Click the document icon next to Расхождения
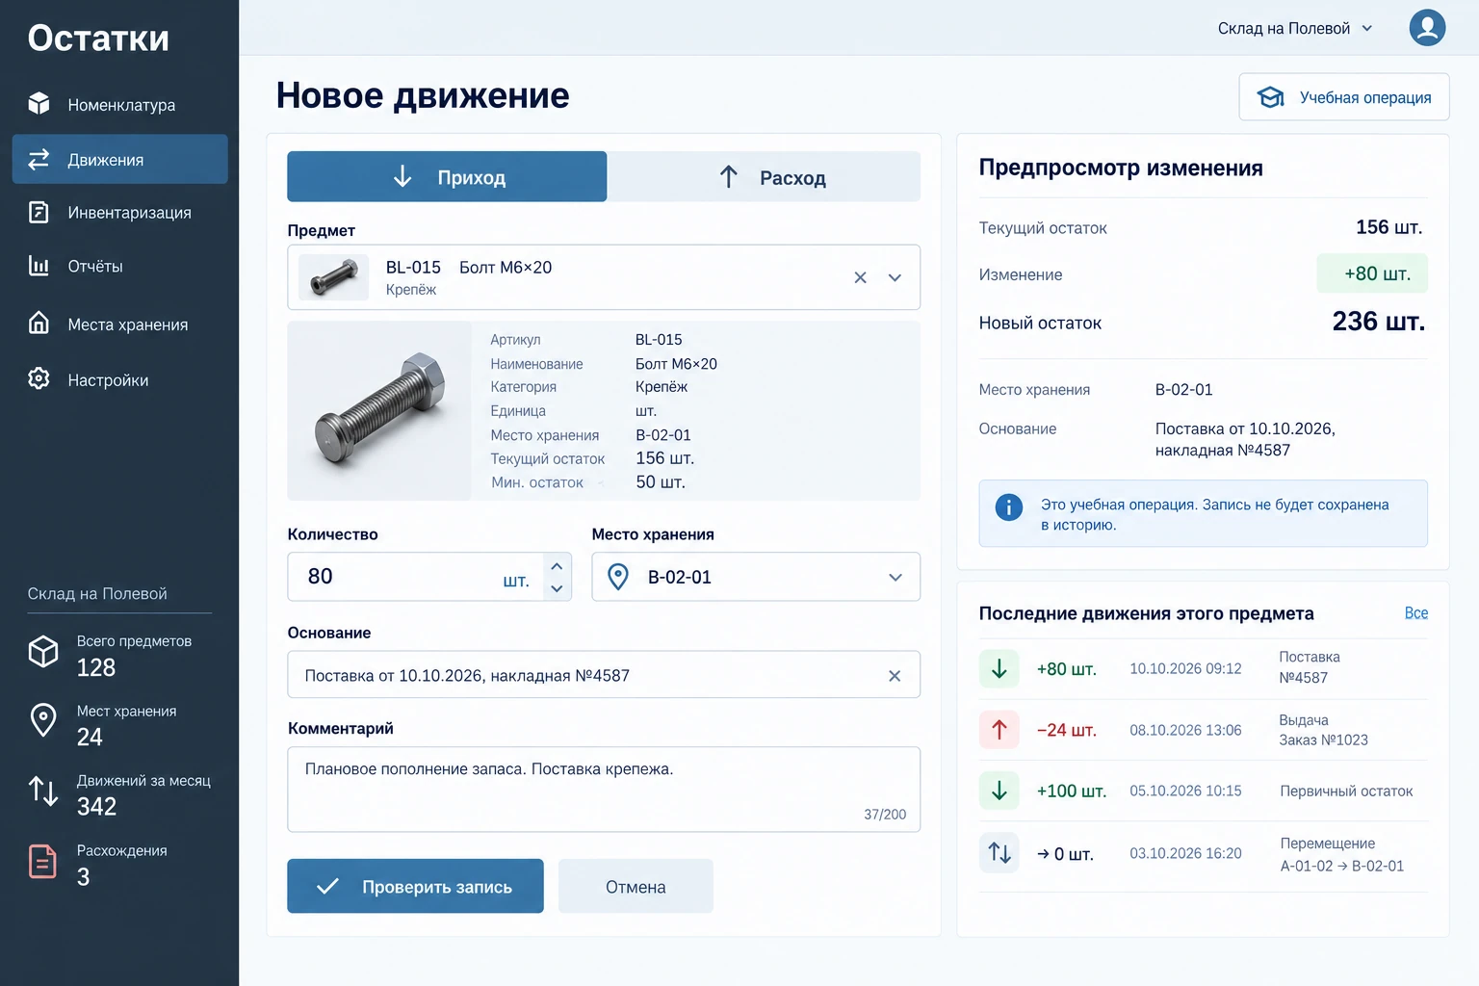The height and width of the screenshot is (986, 1479). pyautogui.click(x=43, y=861)
